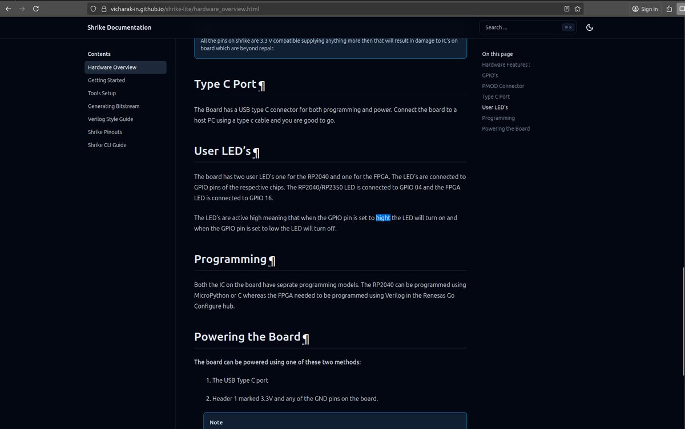
Task: Jump to GPIO's in On this page
Action: point(490,75)
